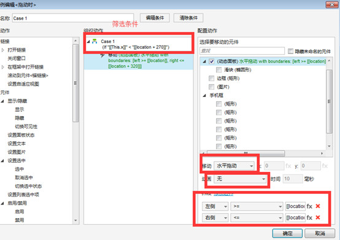This screenshot has height=240, width=340.
Task: Click the fx icon beside y field
Action: pos(325,166)
